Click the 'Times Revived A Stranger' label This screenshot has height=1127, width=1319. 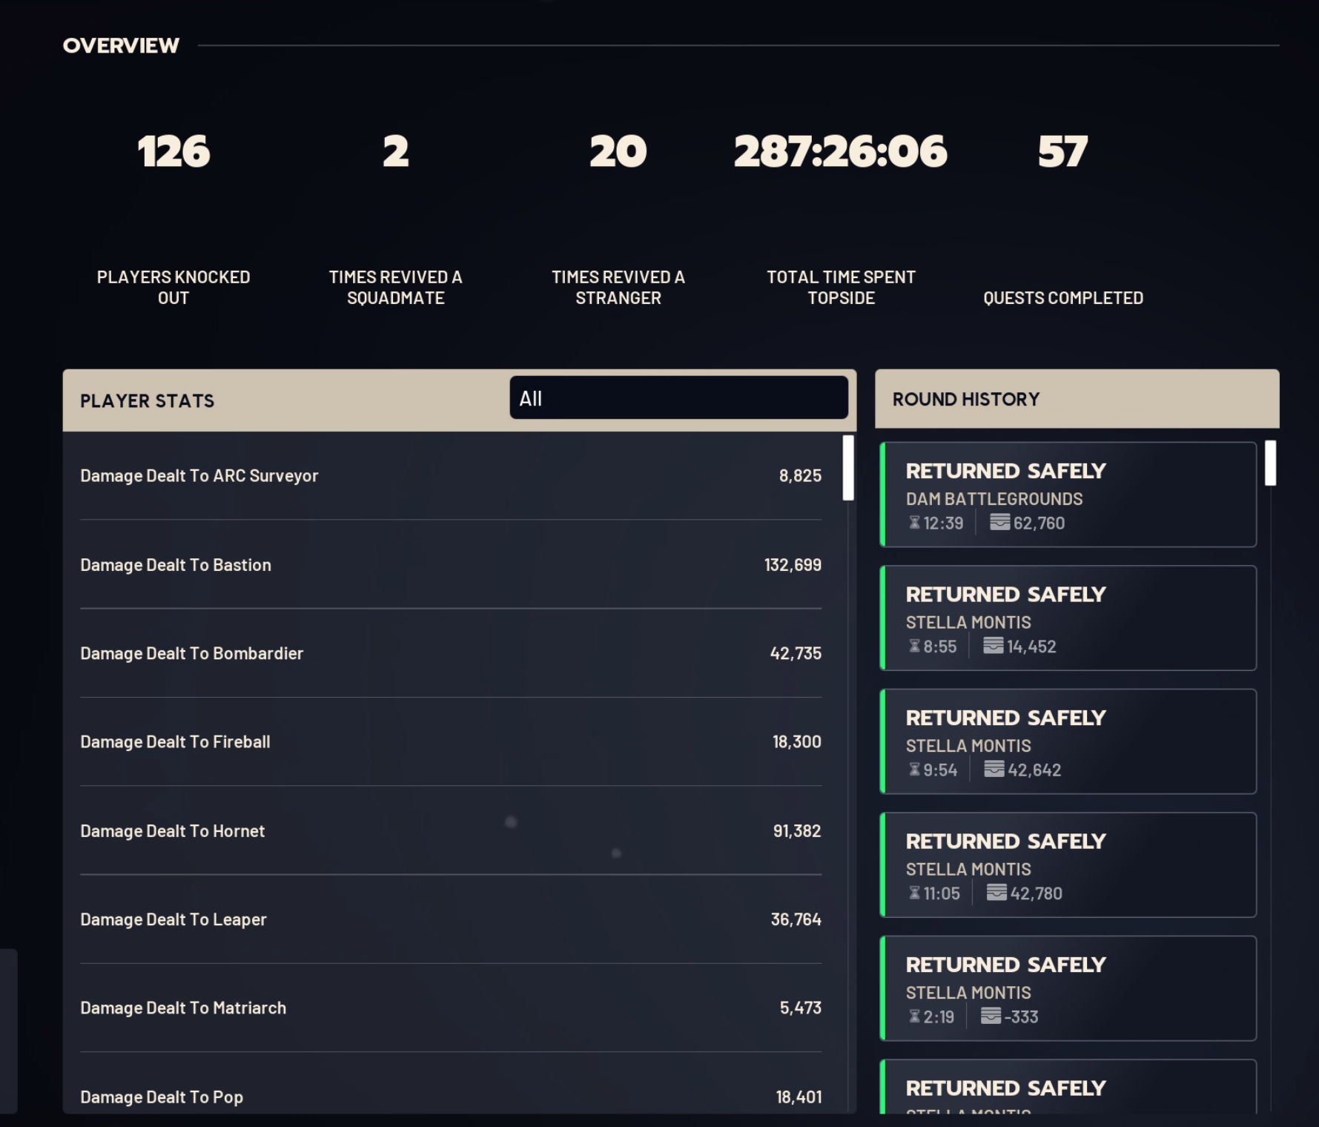618,288
